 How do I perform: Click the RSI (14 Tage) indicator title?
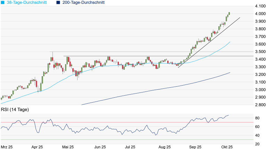(15, 109)
